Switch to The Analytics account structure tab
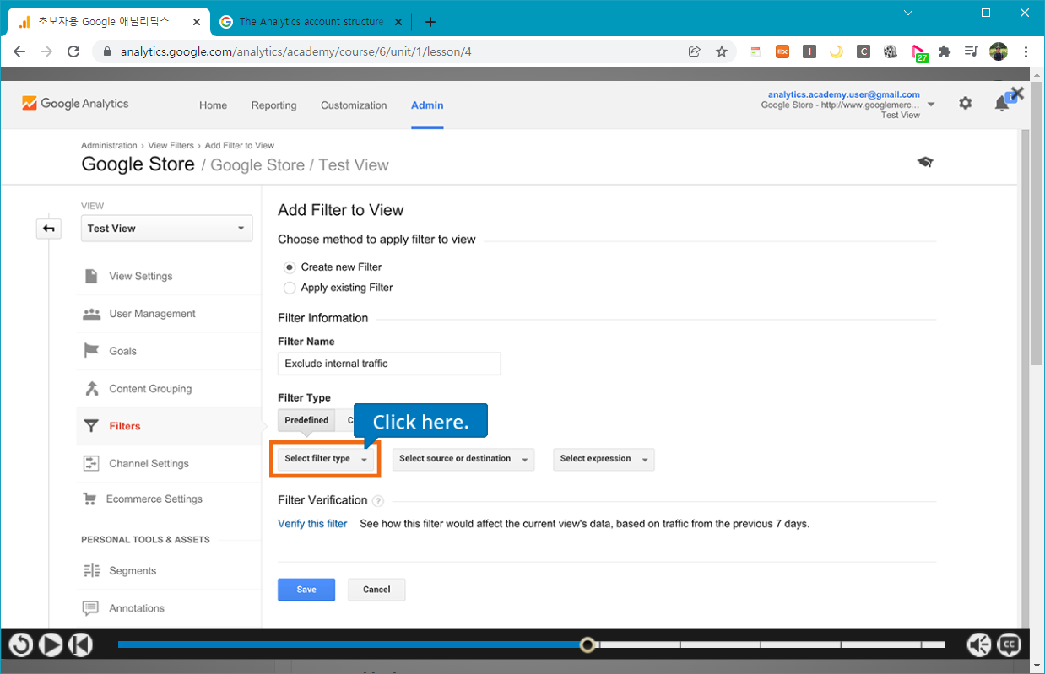1045x674 pixels. pos(311,22)
